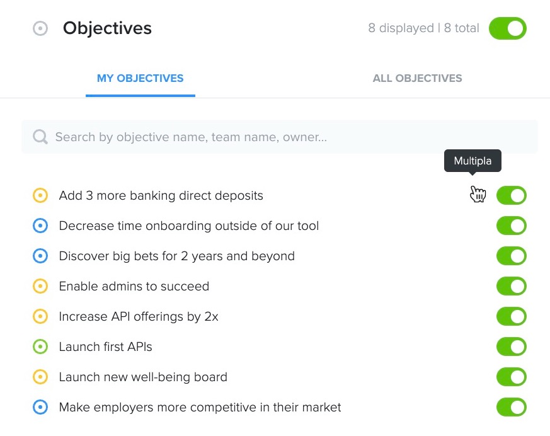Toggle off all objectives with header switch
The image size is (550, 436).
coord(508,28)
